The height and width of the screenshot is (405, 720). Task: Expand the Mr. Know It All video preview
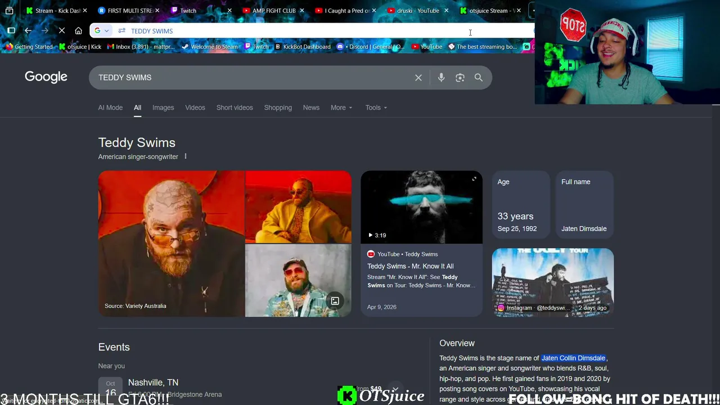[x=474, y=179]
